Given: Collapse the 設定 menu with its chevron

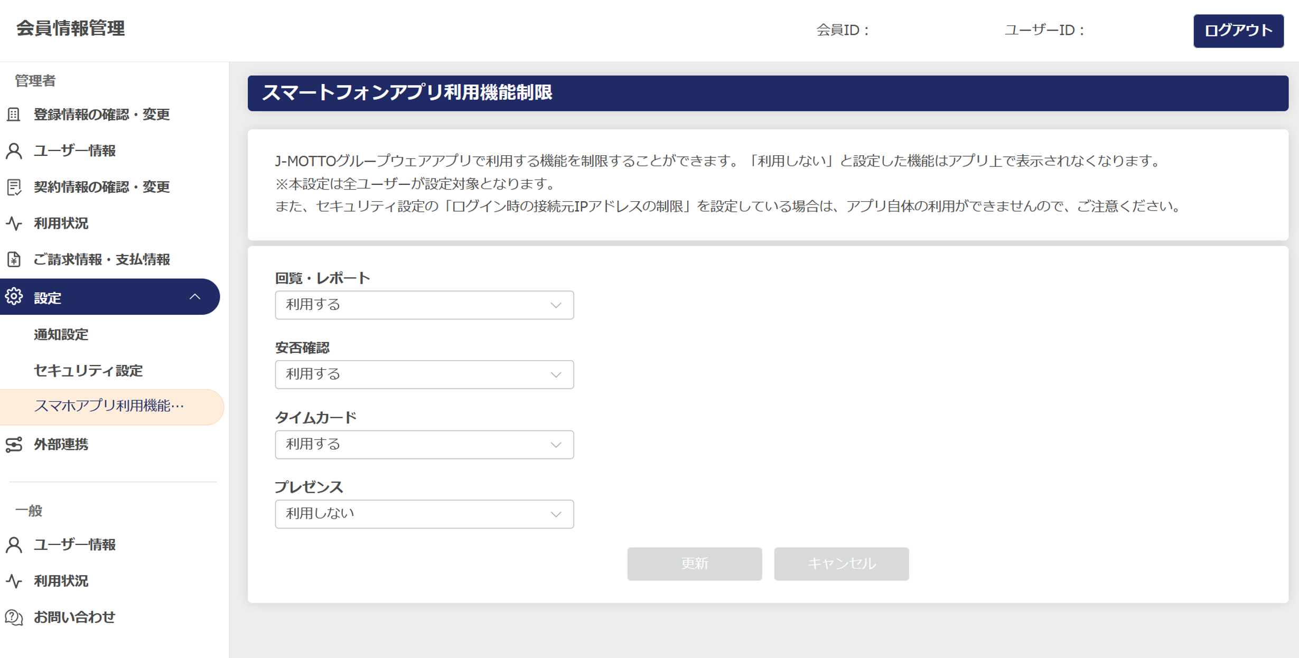Looking at the screenshot, I should tap(195, 297).
